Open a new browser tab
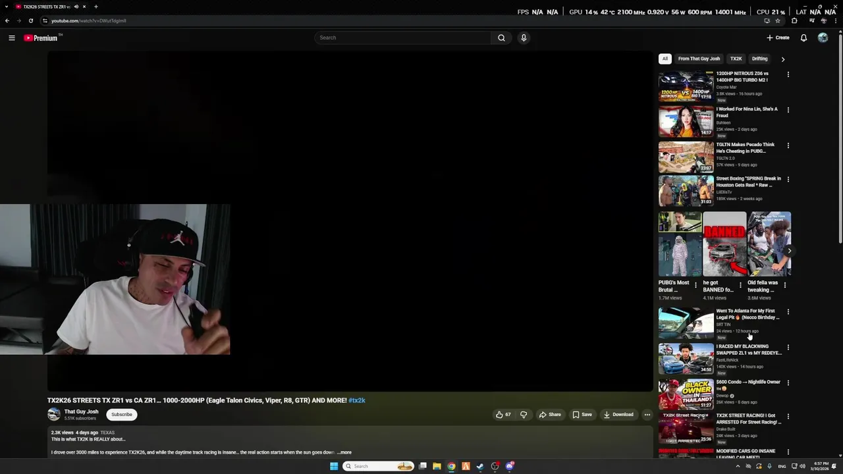This screenshot has width=843, height=474. click(95, 7)
